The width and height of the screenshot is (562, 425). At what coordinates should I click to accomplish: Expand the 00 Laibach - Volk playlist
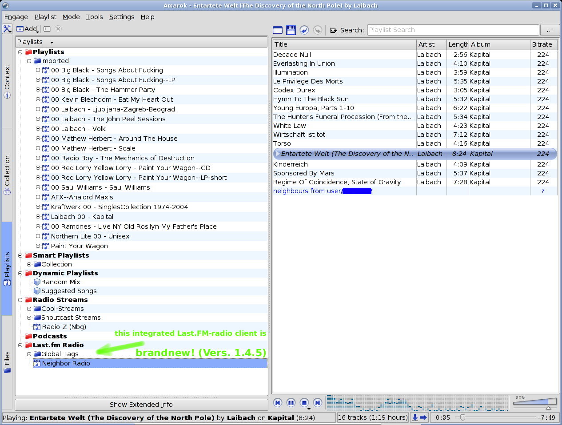pyautogui.click(x=38, y=129)
